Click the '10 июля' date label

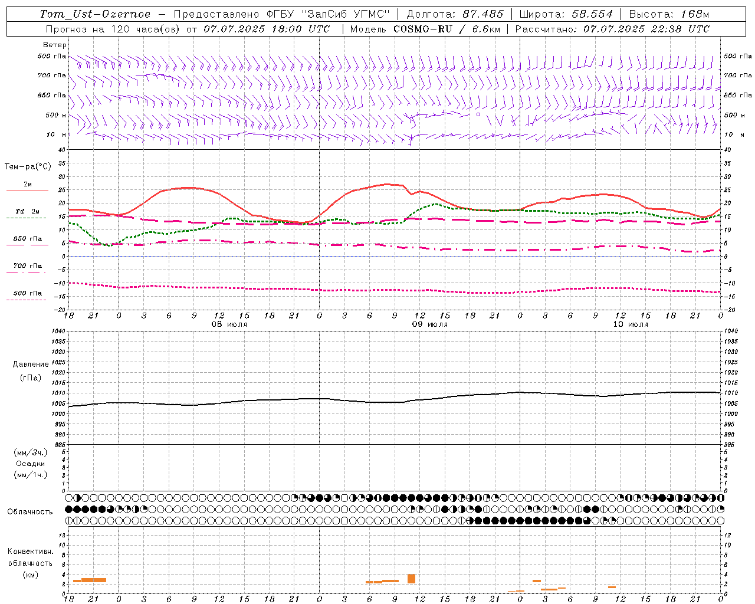coord(630,324)
